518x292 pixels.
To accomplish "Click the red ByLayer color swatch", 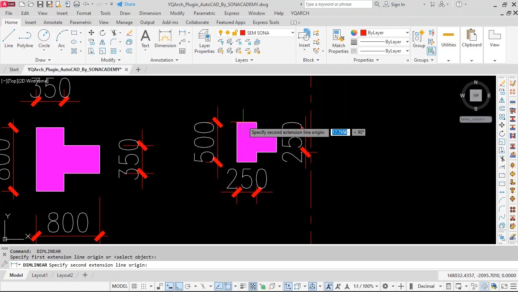I will (x=363, y=33).
